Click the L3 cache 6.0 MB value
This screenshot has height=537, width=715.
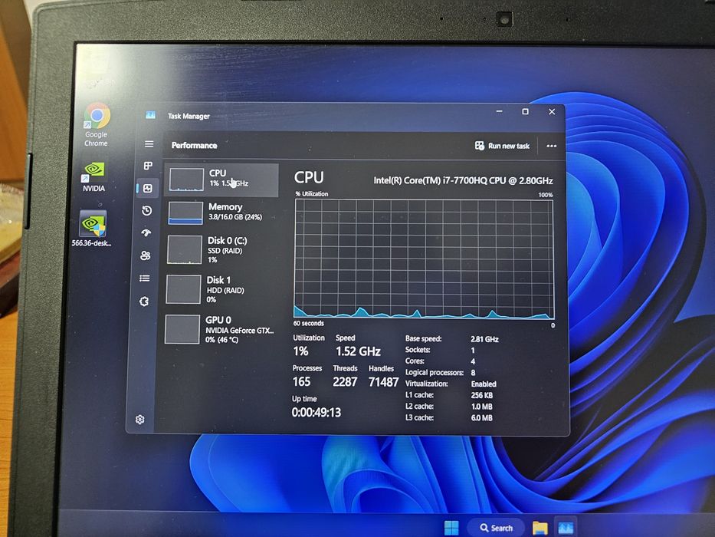click(x=481, y=418)
